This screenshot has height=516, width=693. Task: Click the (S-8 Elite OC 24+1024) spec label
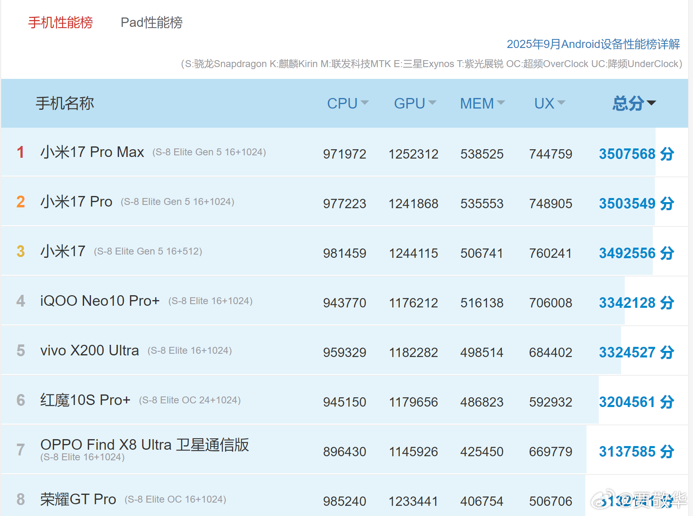tap(190, 400)
